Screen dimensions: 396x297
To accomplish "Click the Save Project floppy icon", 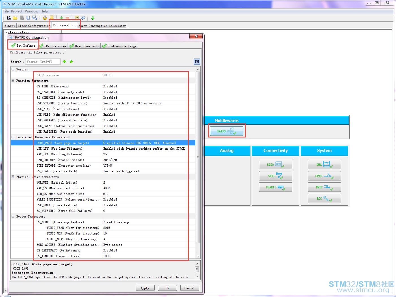I will point(28,18).
